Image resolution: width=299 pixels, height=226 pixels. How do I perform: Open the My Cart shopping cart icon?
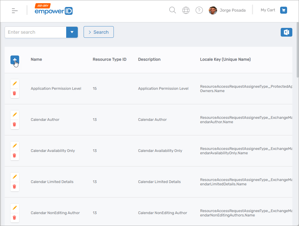click(283, 10)
